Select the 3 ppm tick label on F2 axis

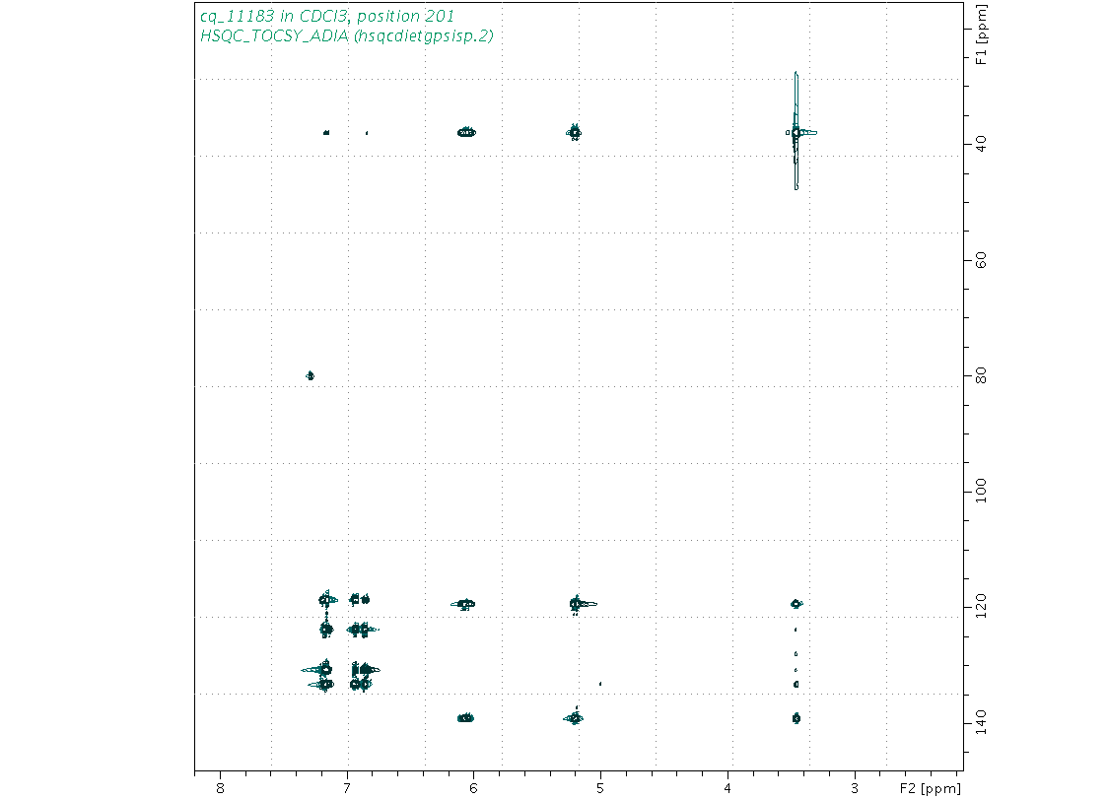(x=855, y=788)
